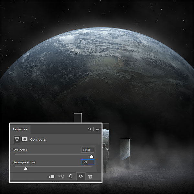The height and width of the screenshot is (194, 194).
Task: Open the Properties panel menu
Action: [98, 129]
